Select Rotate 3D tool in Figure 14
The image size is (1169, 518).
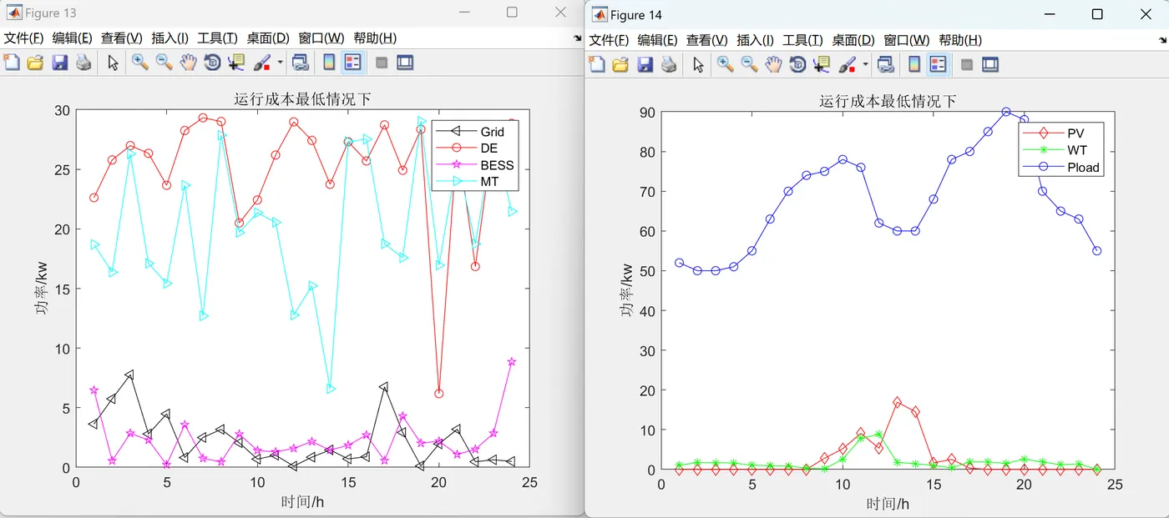pos(797,64)
